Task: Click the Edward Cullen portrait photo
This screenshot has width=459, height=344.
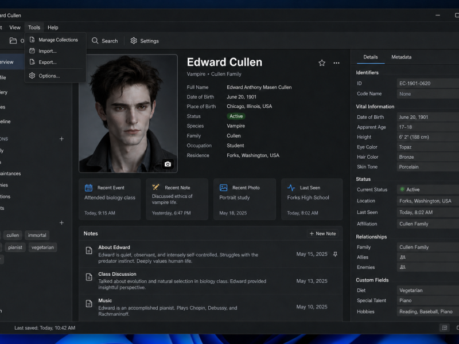Action: pyautogui.click(x=128, y=114)
